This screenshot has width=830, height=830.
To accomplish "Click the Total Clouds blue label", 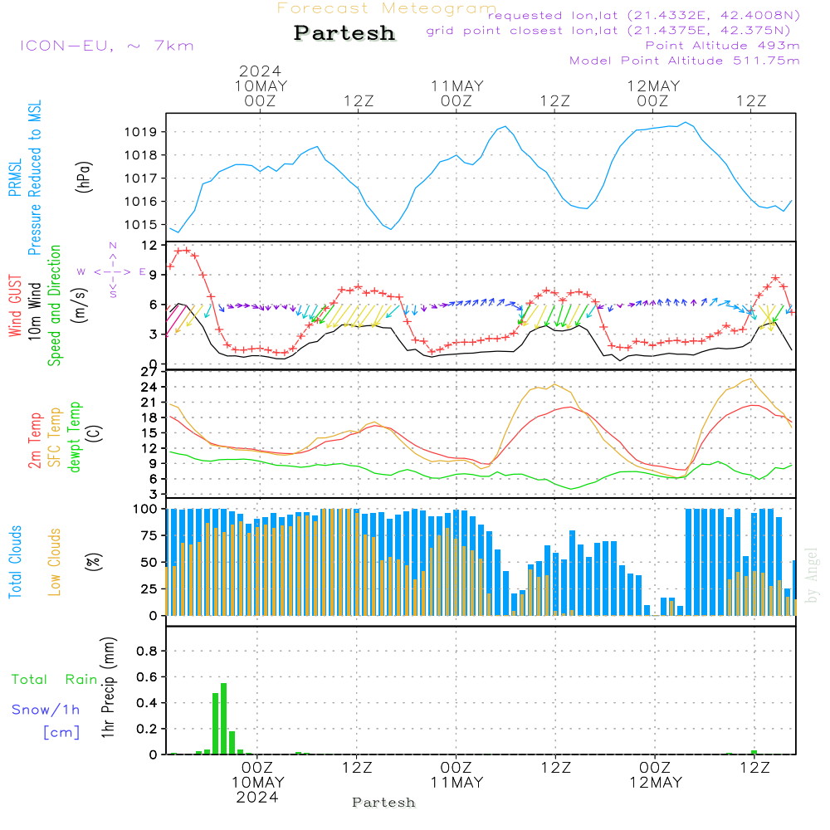I will (15, 562).
